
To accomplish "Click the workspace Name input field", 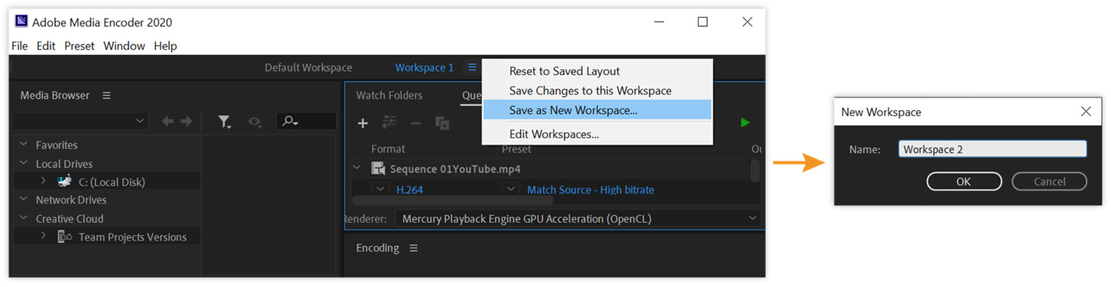I will click(992, 149).
